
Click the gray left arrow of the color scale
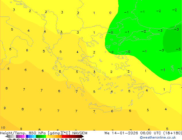point(7,137)
